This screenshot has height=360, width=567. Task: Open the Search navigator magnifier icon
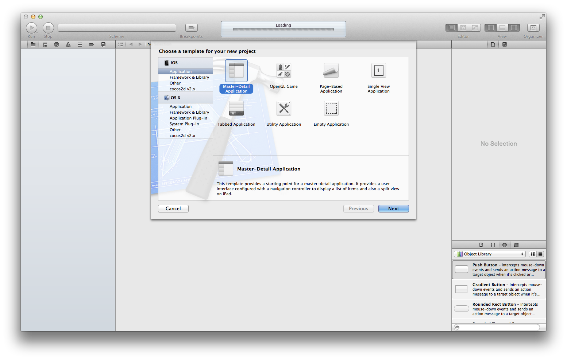click(x=57, y=44)
